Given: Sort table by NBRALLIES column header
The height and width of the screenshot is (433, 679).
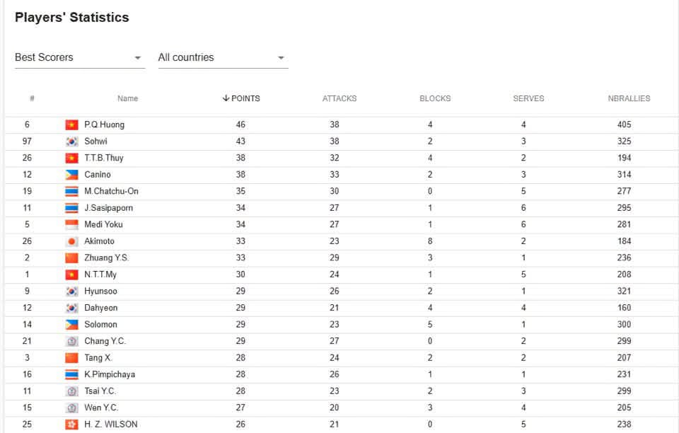Looking at the screenshot, I should pyautogui.click(x=629, y=98).
